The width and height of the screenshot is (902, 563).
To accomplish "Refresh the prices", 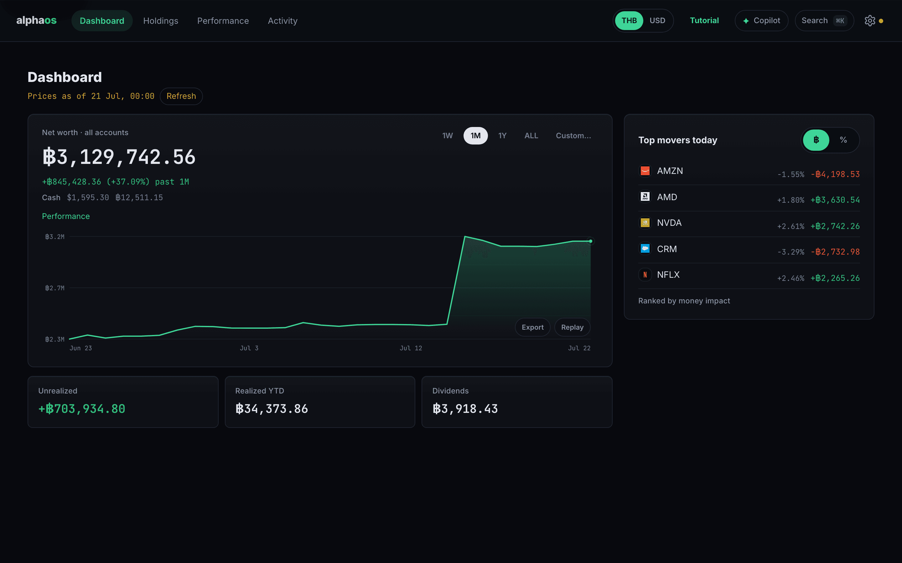I will click(181, 96).
